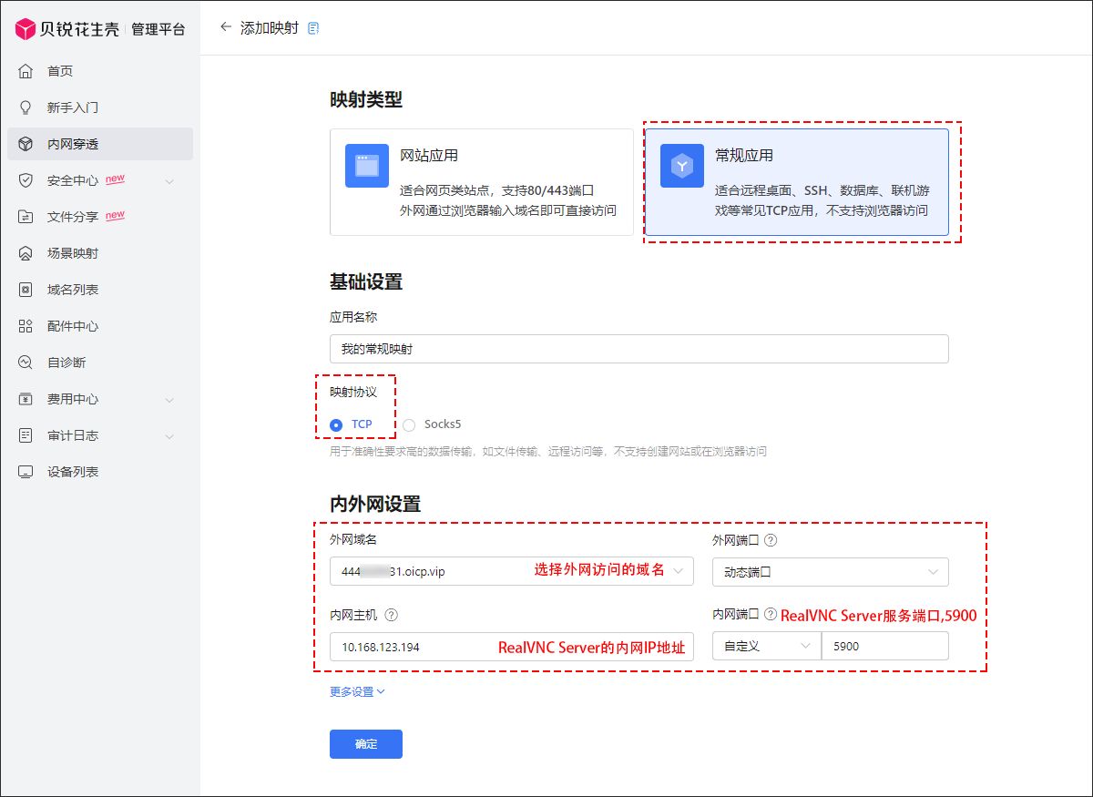1093x797 pixels.
Task: Open 内网穿透 in the sidebar
Action: click(x=100, y=144)
